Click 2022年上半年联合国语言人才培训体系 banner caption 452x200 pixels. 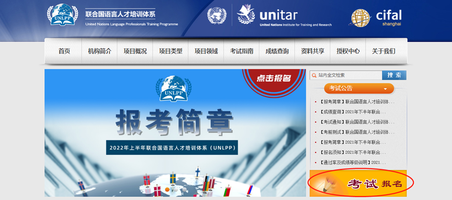tap(172, 148)
